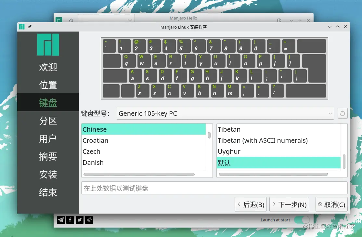The image size is (362, 237).
Task: Click the info icon in Manjaro Hello
Action: [279, 20]
